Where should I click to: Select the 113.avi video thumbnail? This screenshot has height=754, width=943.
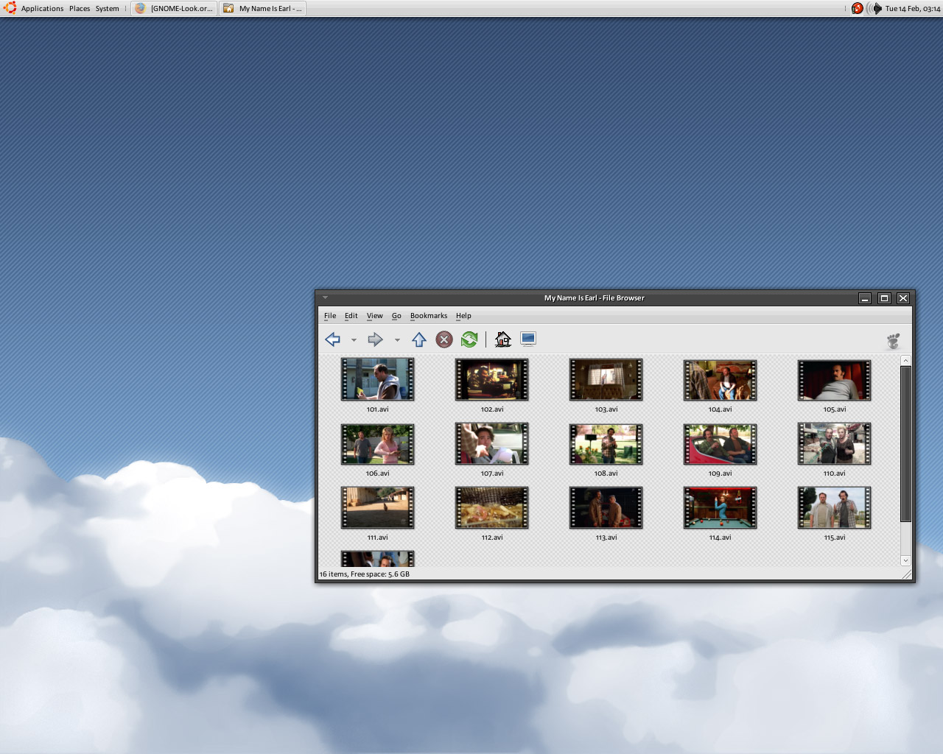(606, 507)
